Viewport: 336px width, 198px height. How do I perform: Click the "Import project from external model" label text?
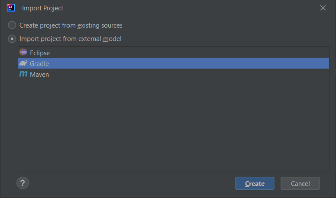70,39
